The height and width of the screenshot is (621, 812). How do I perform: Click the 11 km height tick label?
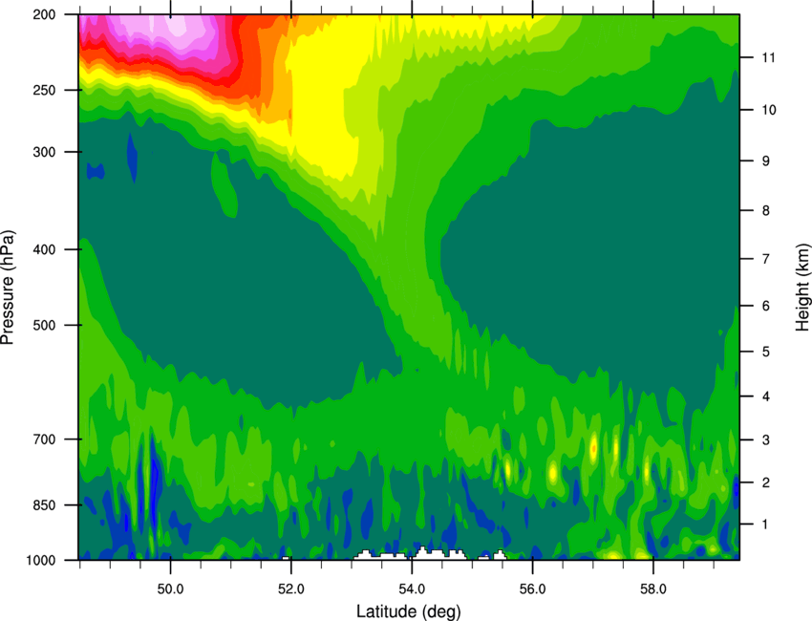768,57
